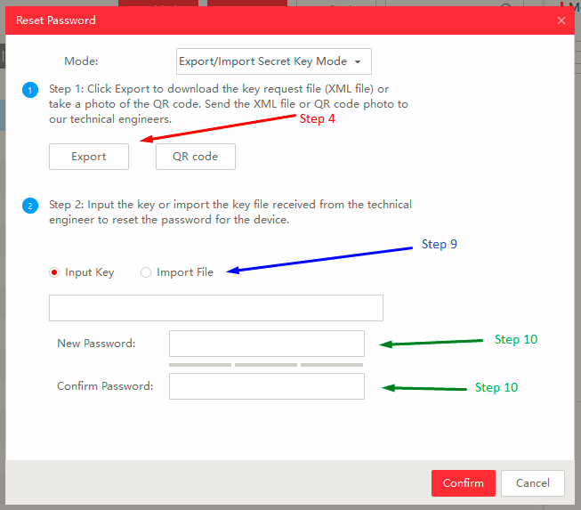Viewport: 581px width, 510px height.
Task: Confirm the password reset
Action: tap(464, 483)
